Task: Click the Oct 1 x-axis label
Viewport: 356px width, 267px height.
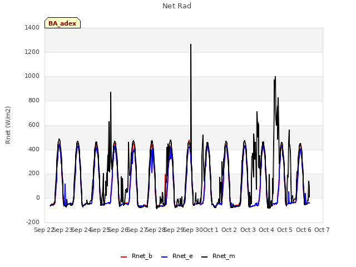Action: pyautogui.click(x=211, y=230)
